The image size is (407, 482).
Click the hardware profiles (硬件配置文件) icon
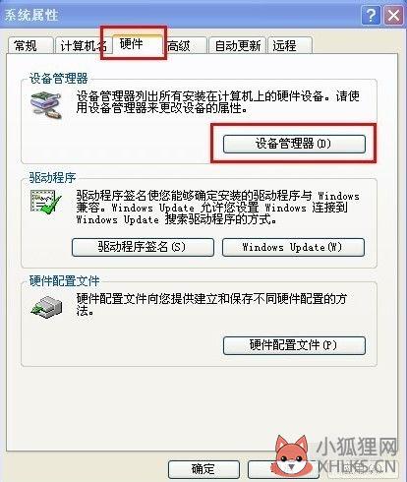pyautogui.click(x=47, y=307)
